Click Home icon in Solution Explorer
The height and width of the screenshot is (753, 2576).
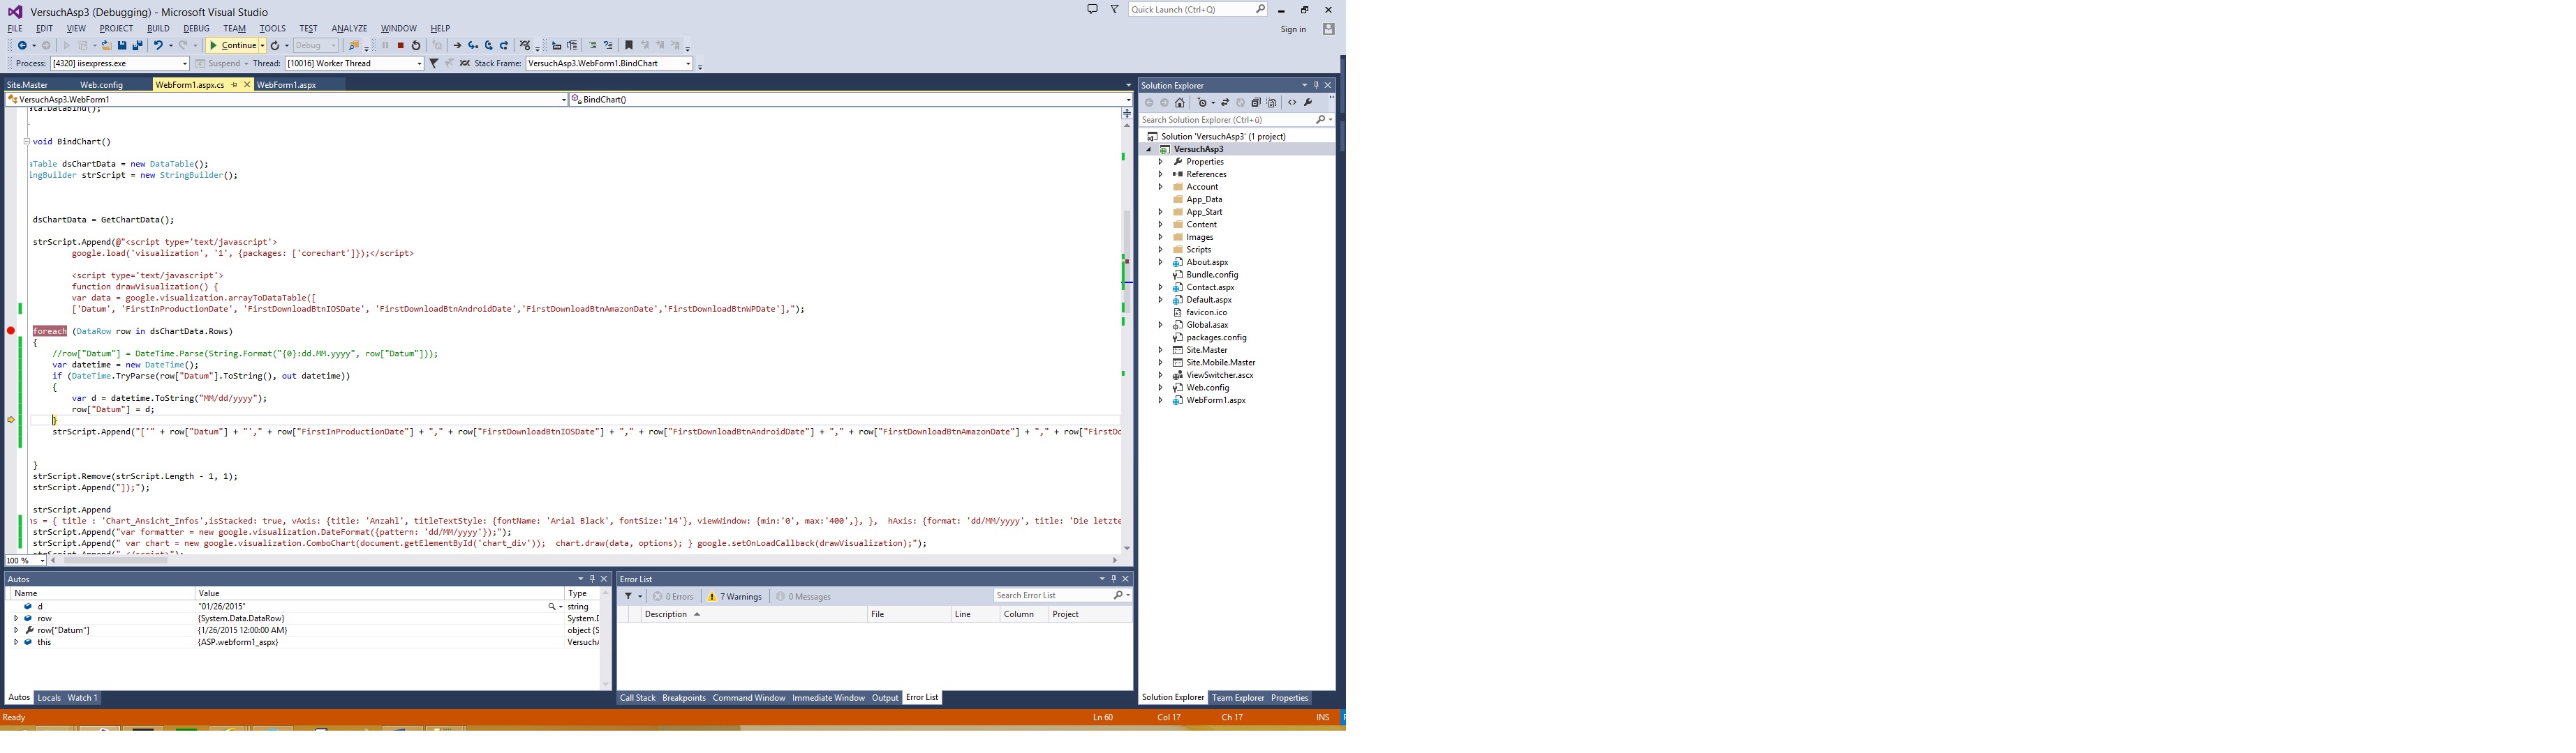click(x=1180, y=103)
